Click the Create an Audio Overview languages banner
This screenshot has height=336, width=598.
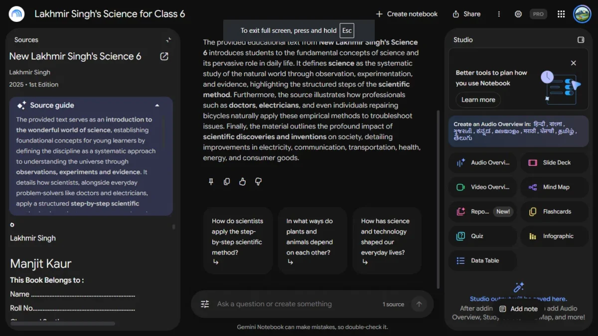point(518,131)
